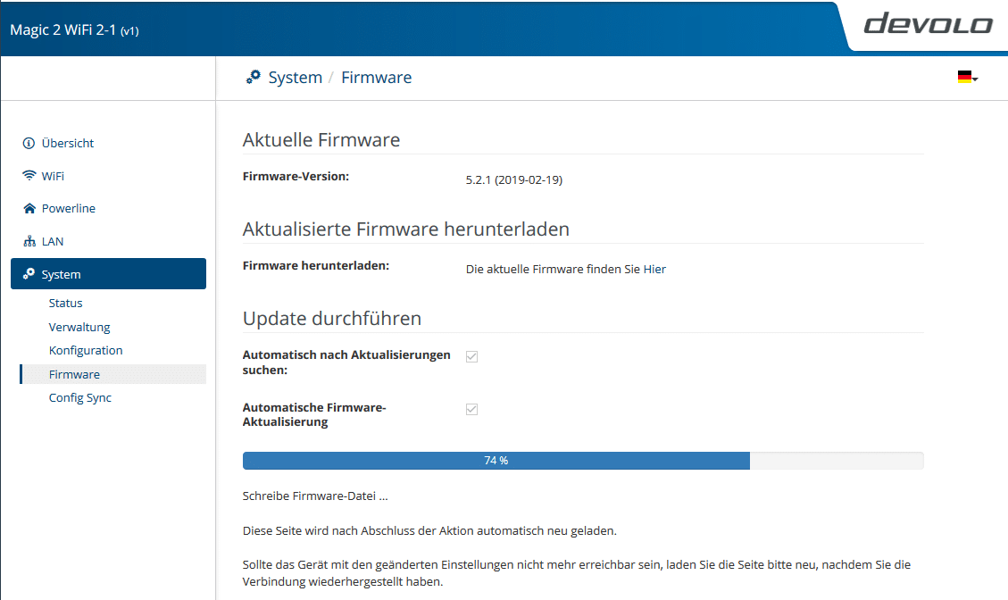1008x600 pixels.
Task: Click the Übersicht info icon
Action: coord(29,143)
